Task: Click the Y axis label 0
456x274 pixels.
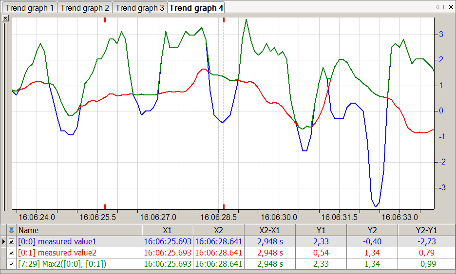Action: tap(441, 110)
